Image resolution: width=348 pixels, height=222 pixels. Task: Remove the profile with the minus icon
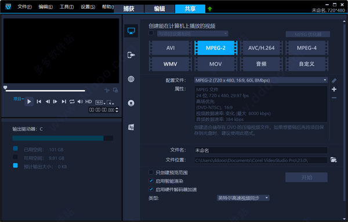click(x=334, y=98)
